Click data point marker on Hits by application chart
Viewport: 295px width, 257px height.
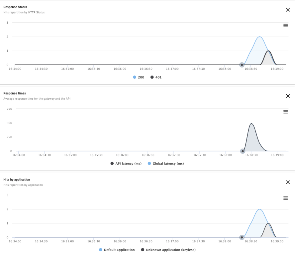pos(242,237)
